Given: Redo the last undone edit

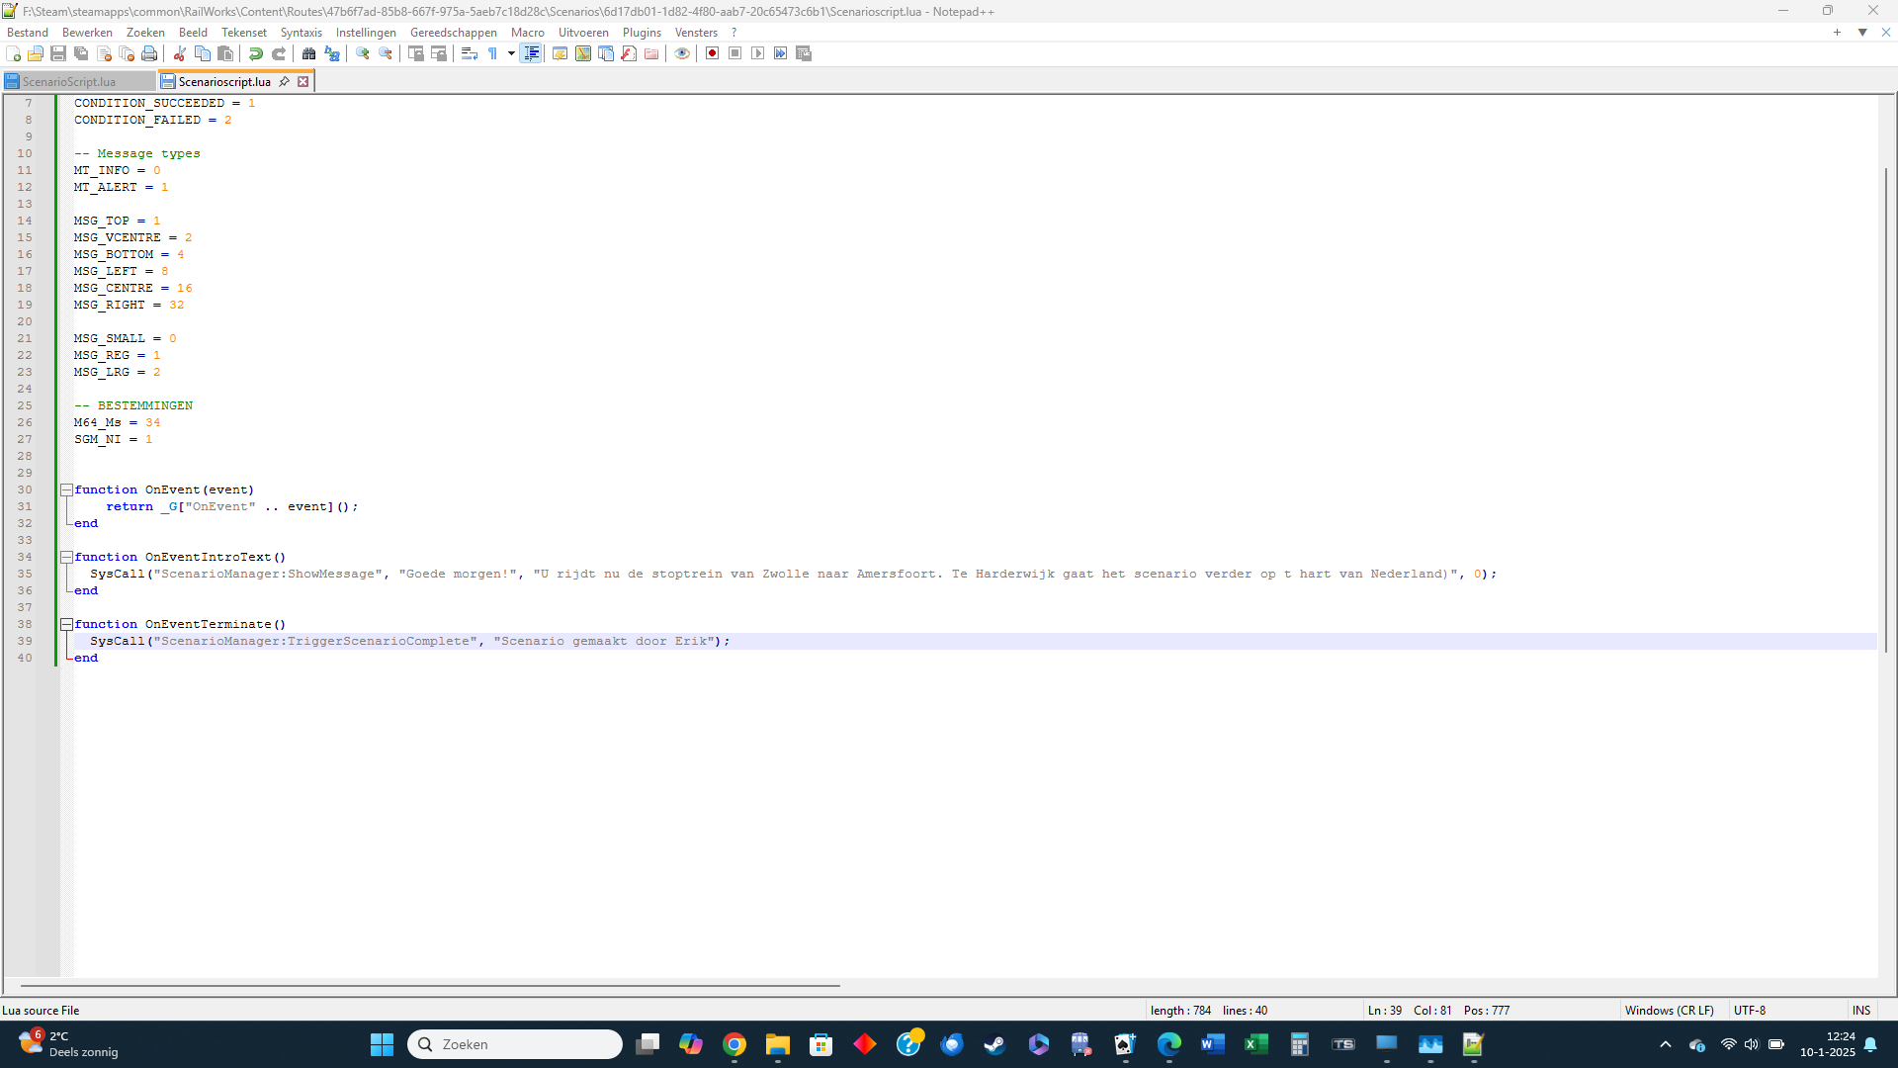Looking at the screenshot, I should tap(279, 53).
